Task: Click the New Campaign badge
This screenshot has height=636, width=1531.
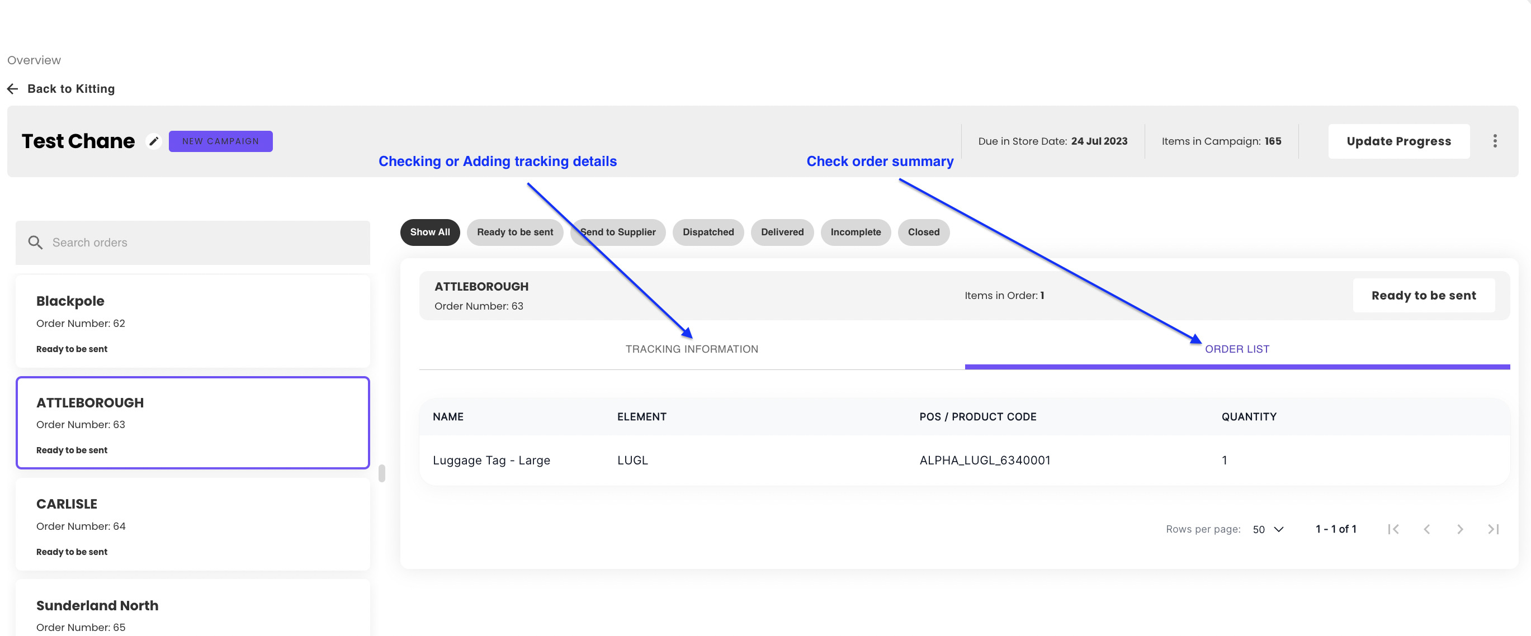Action: (220, 141)
